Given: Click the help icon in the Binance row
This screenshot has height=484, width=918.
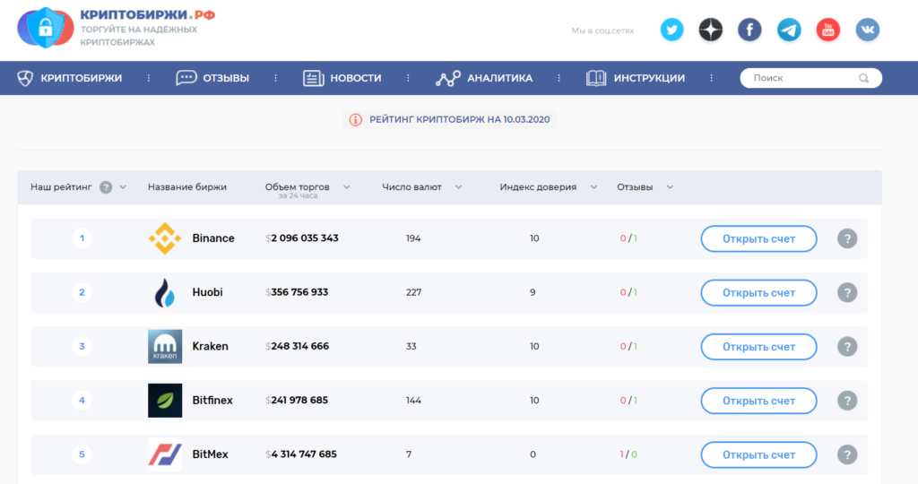Looking at the screenshot, I should click(x=847, y=238).
